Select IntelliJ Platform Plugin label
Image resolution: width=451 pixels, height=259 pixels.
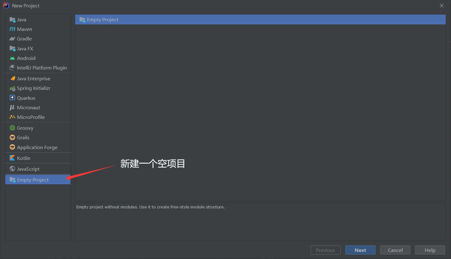click(42, 68)
